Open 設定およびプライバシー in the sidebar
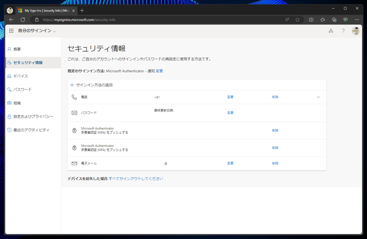 coord(33,116)
